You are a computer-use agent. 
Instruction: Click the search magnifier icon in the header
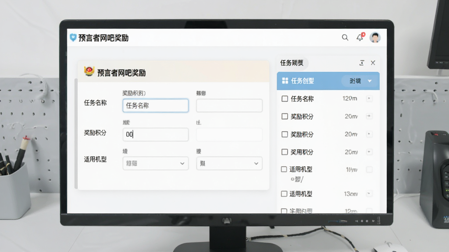tap(345, 38)
